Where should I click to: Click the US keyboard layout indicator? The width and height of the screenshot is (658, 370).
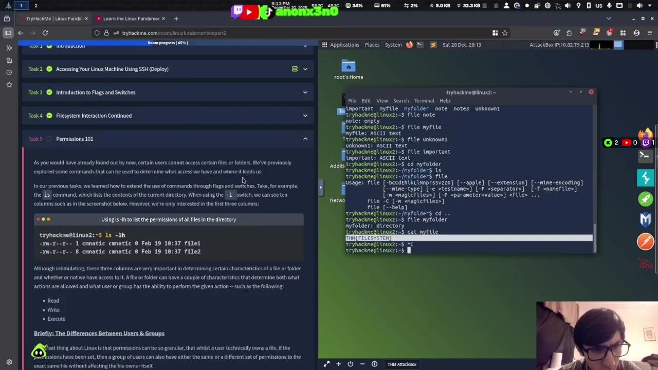[599, 6]
